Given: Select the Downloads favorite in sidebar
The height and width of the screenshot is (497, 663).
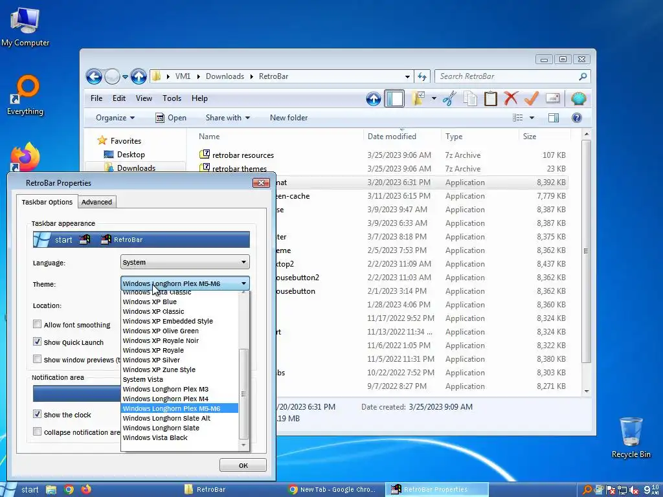Looking at the screenshot, I should coord(136,168).
